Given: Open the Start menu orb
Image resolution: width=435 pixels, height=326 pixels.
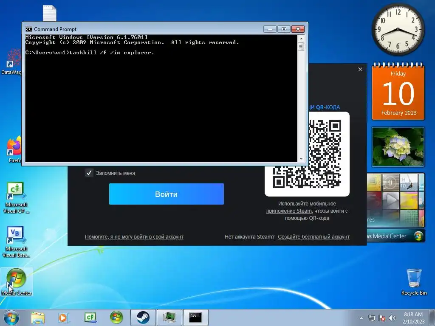Looking at the screenshot, I should 11,318.
